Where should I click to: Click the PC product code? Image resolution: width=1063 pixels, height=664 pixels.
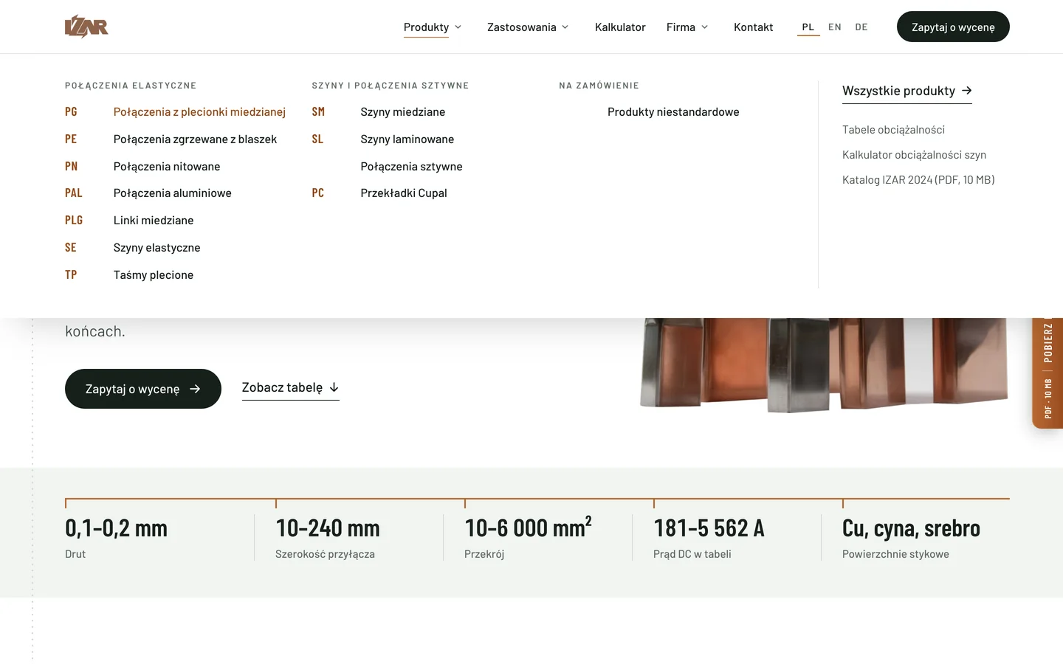click(x=318, y=193)
